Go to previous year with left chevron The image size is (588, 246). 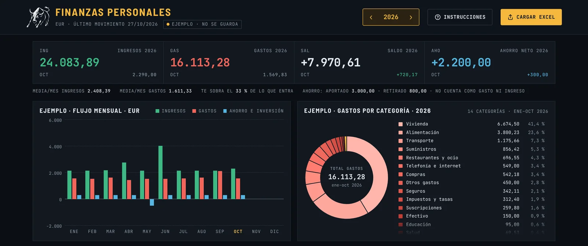point(371,17)
